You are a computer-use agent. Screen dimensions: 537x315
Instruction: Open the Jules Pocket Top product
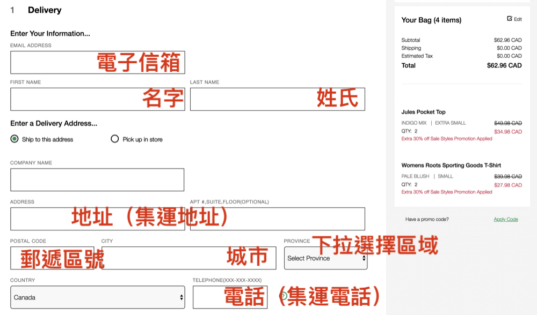[423, 112]
